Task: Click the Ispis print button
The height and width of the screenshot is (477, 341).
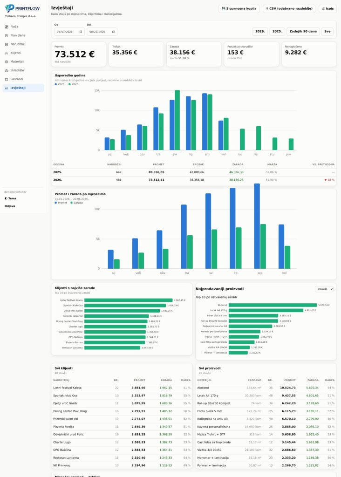Action: [x=327, y=8]
